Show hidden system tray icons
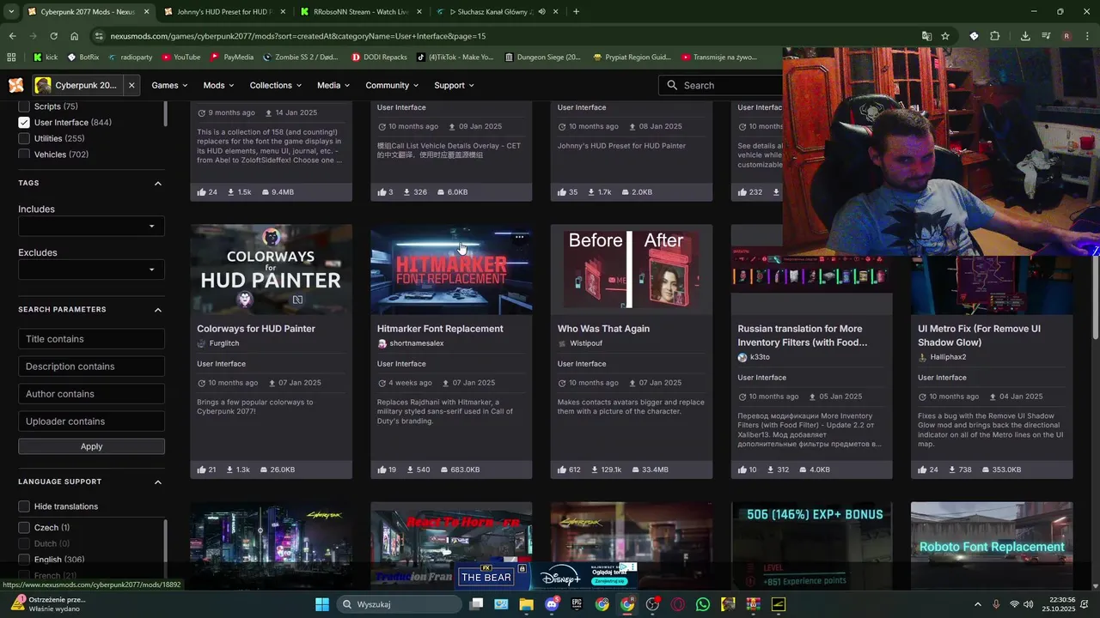 [x=978, y=604]
